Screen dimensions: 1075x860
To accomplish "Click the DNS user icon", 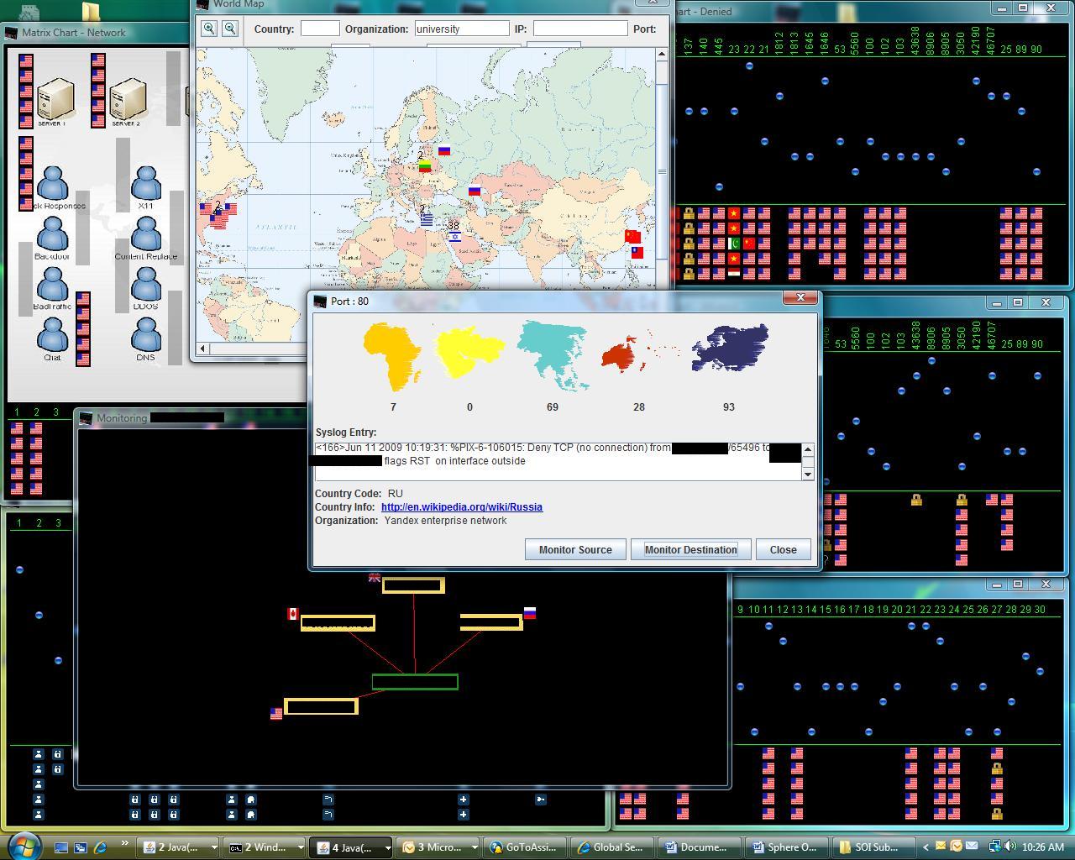I will tap(145, 334).
